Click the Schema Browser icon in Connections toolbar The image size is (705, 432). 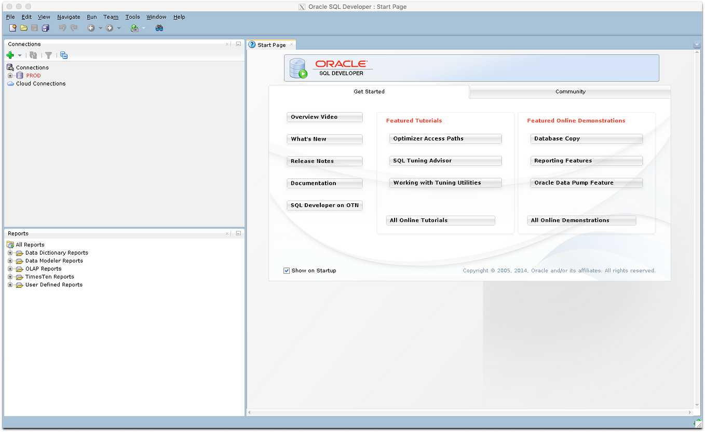click(64, 55)
